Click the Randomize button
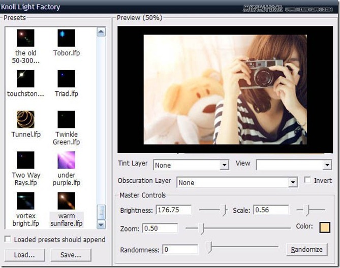The image size is (340, 268). [x=306, y=249]
